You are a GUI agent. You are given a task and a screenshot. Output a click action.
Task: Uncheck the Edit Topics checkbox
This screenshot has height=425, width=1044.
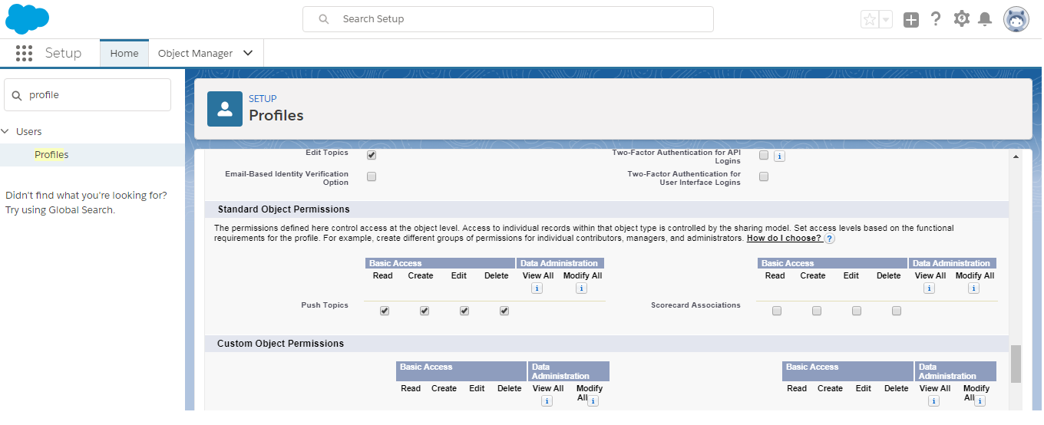372,155
